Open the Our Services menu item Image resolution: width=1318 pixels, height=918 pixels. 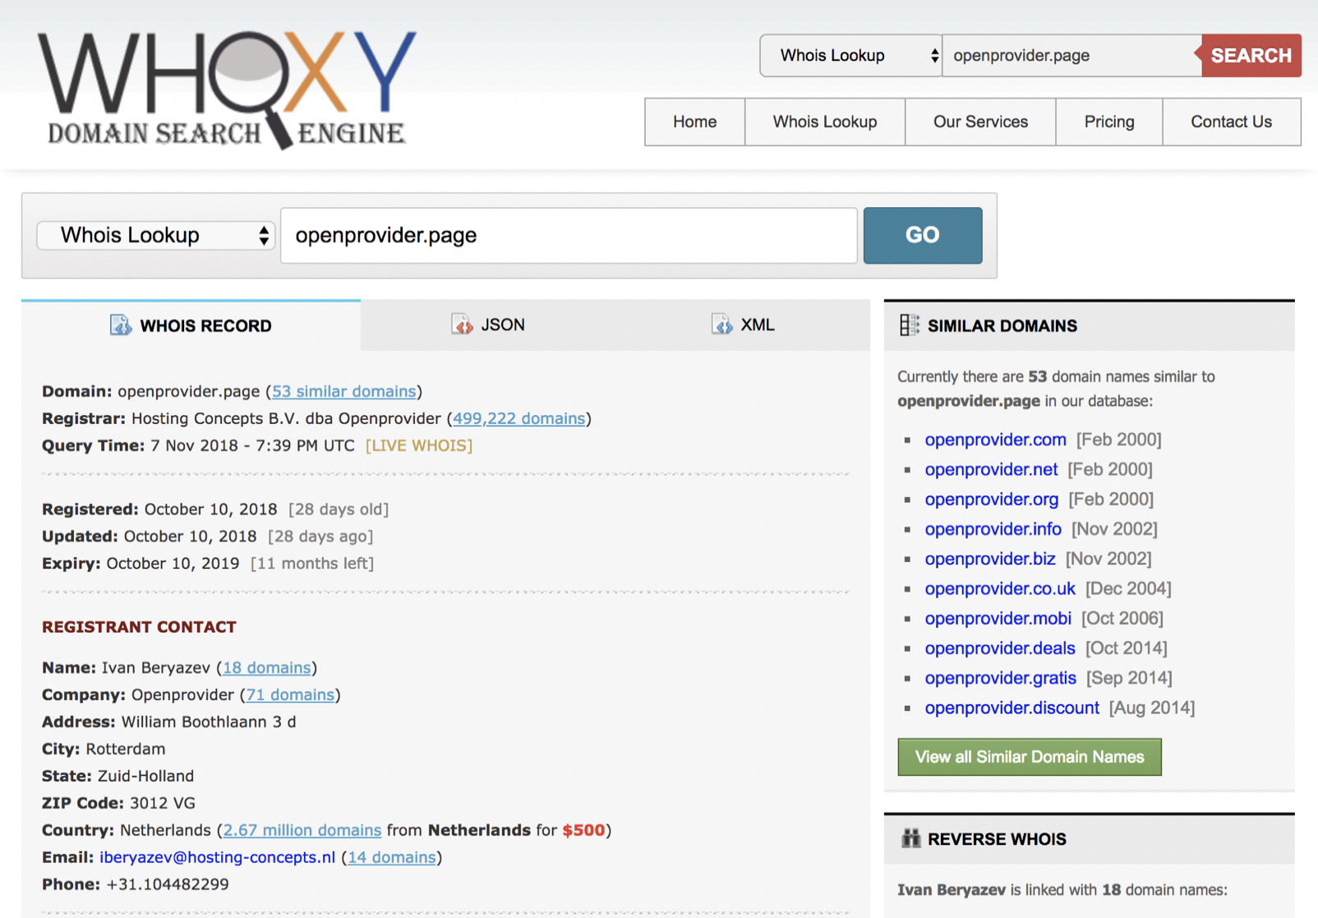tap(980, 122)
